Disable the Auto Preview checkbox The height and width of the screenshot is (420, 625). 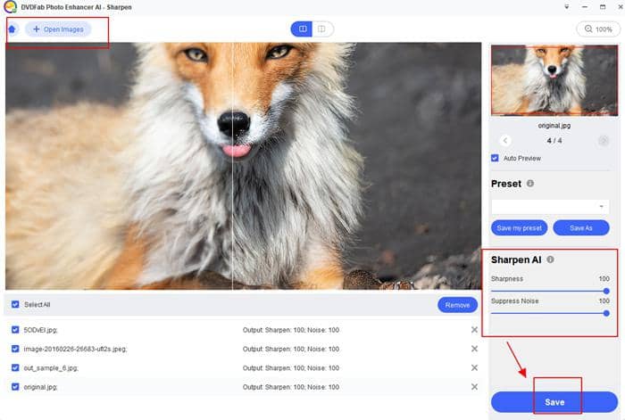pos(496,159)
